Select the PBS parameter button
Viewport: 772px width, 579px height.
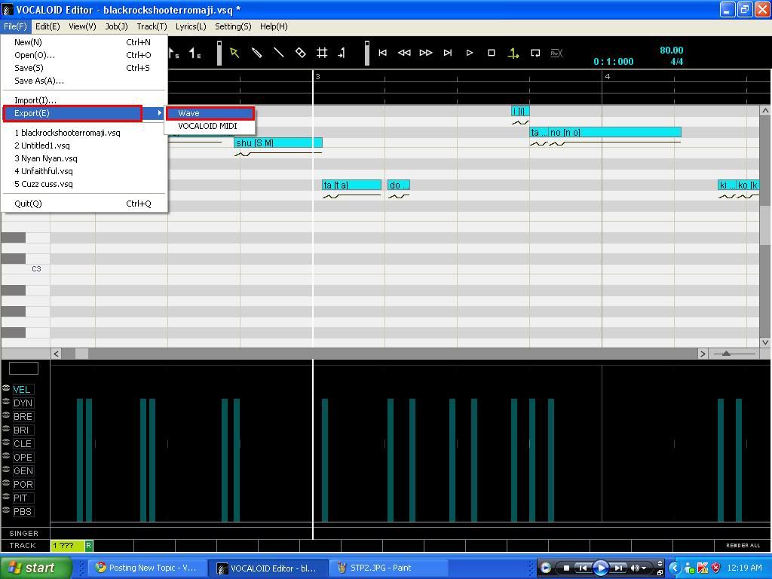(23, 512)
